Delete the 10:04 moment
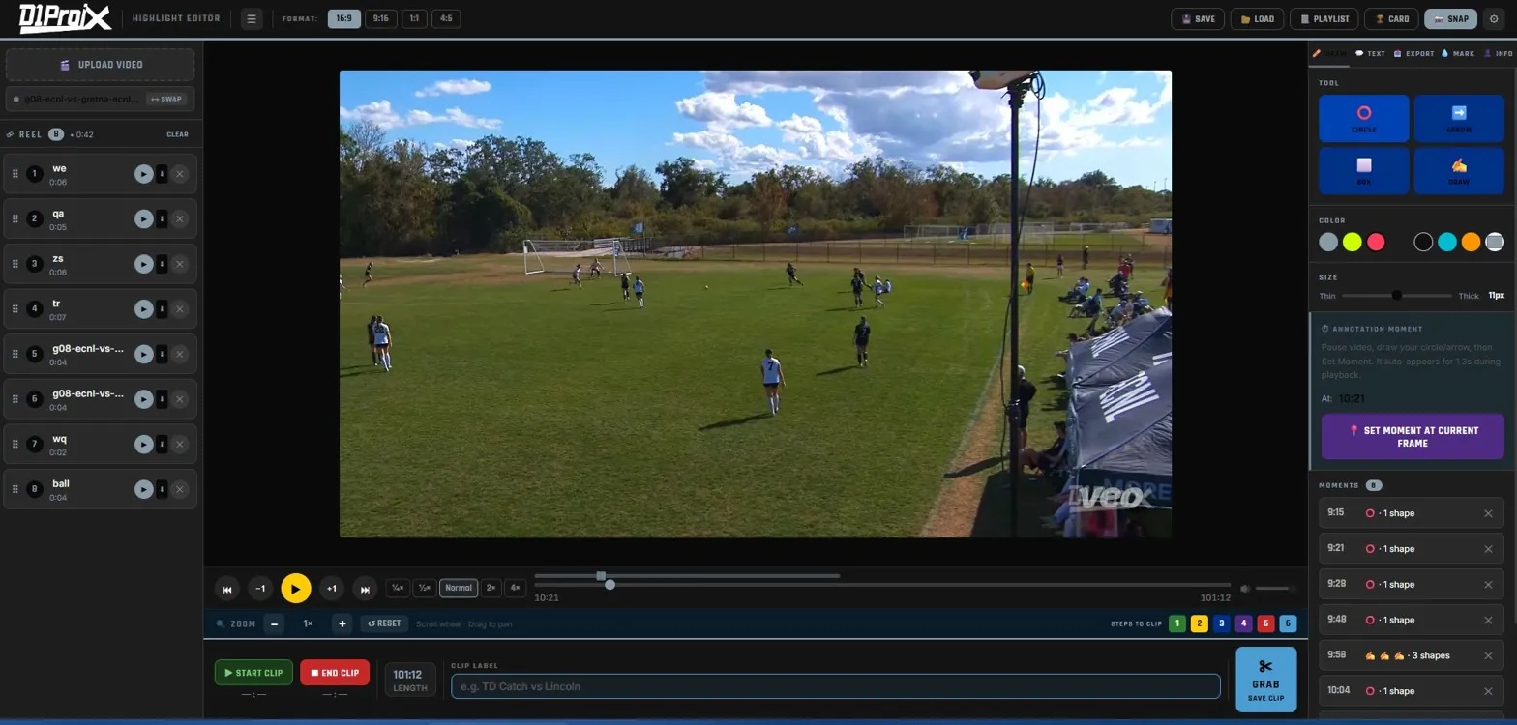This screenshot has width=1517, height=725. [x=1488, y=691]
